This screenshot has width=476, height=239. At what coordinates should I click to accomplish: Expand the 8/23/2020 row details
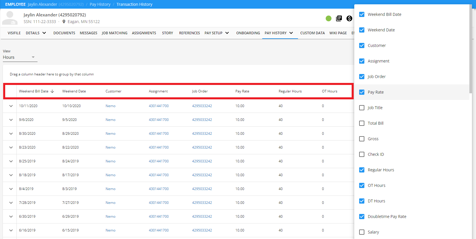click(x=11, y=147)
